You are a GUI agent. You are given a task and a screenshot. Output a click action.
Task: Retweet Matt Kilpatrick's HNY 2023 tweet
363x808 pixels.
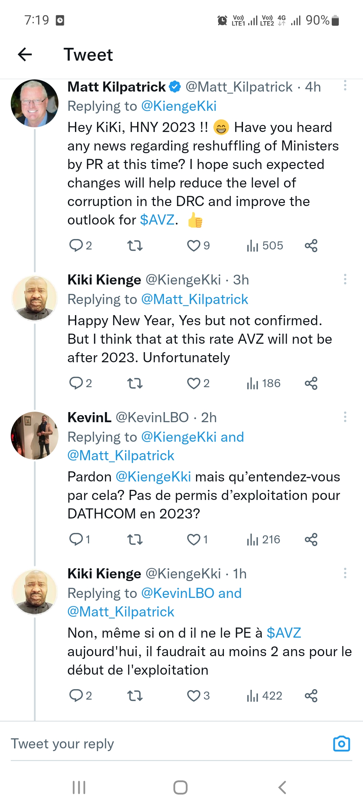click(x=135, y=246)
